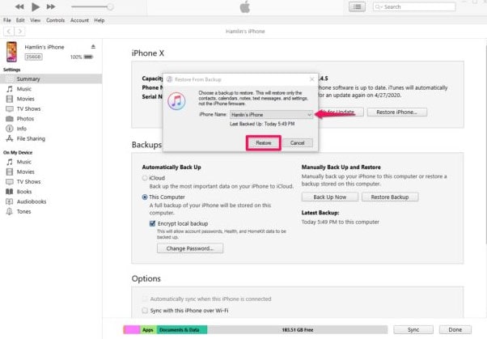This screenshot has height=339, width=487.
Task: Click the fast-forward playback button
Action: [x=51, y=6]
